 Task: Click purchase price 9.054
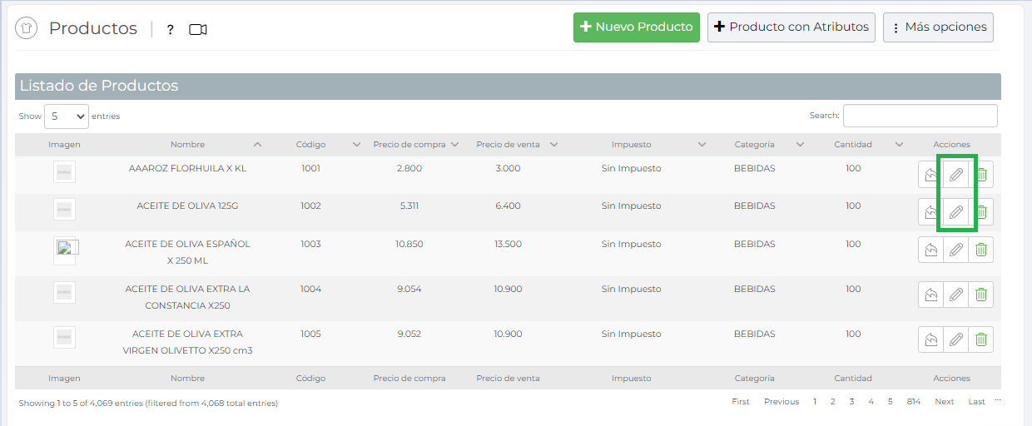click(409, 289)
